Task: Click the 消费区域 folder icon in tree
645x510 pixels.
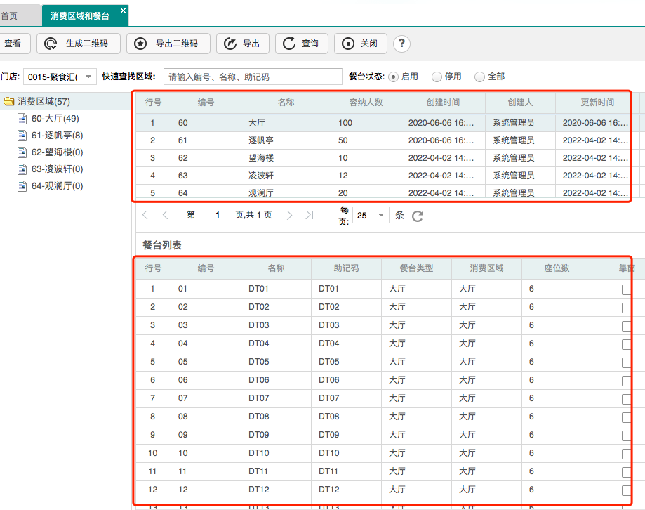Action: point(9,102)
